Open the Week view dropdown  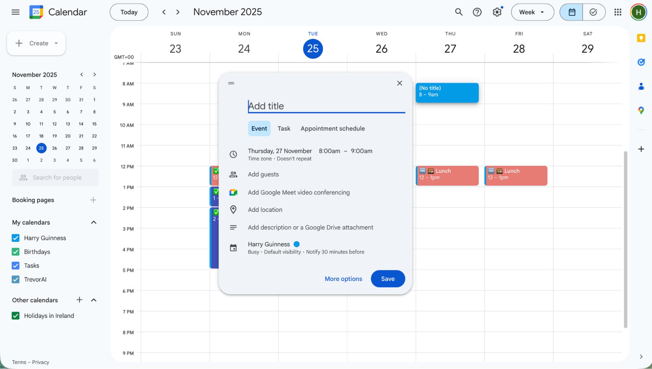point(532,12)
